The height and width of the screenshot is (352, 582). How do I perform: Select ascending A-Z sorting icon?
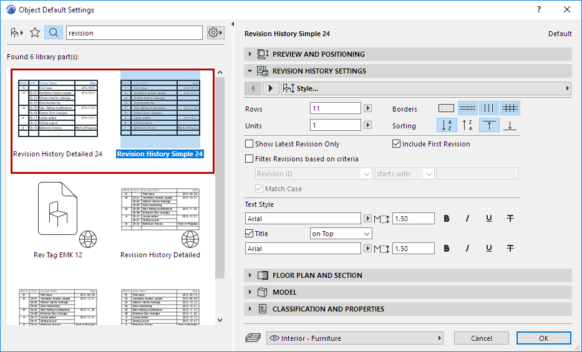[447, 125]
